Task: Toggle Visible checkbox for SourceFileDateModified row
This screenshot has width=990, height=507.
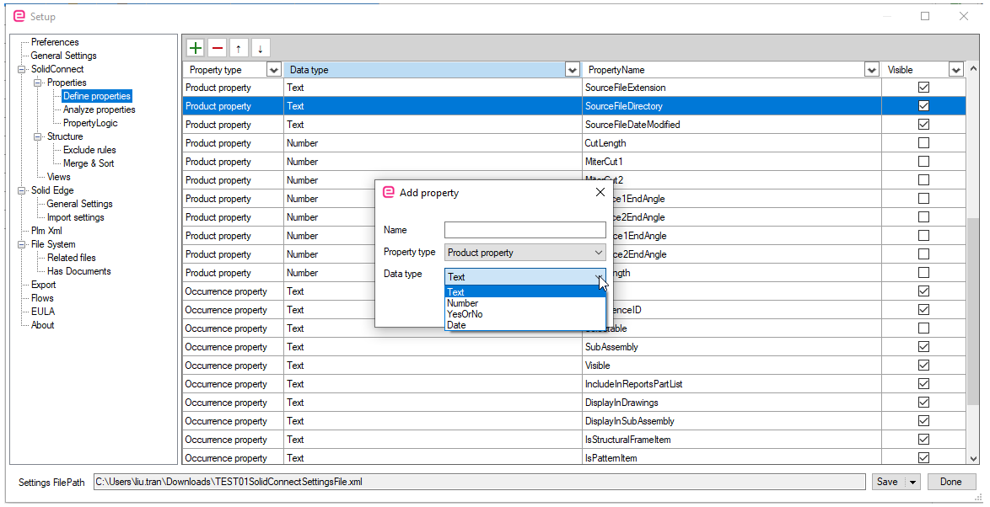Action: (923, 125)
